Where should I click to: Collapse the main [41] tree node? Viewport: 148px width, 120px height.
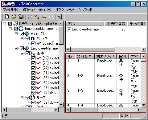(x=16, y=34)
